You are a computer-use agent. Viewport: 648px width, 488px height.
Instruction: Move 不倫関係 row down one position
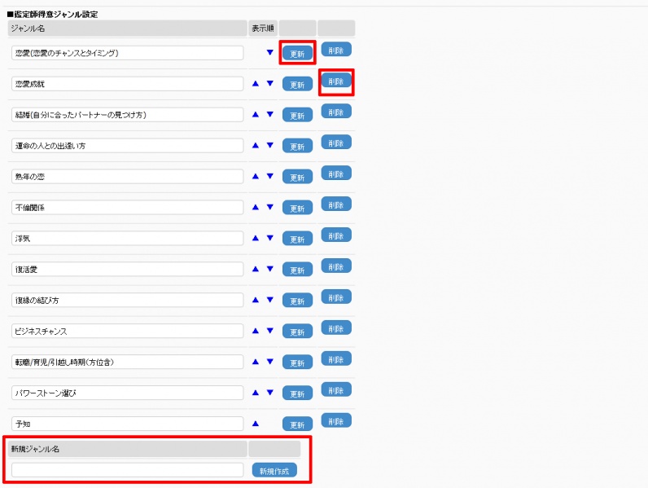269,207
